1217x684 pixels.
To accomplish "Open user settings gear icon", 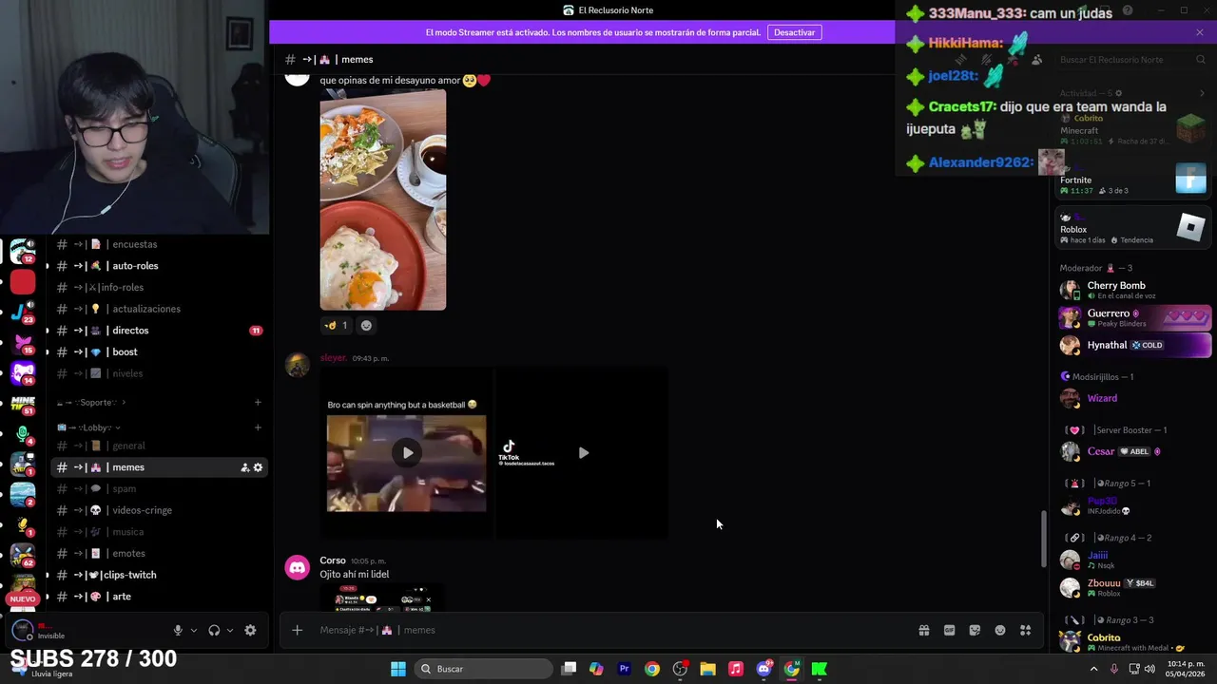I will tap(250, 630).
